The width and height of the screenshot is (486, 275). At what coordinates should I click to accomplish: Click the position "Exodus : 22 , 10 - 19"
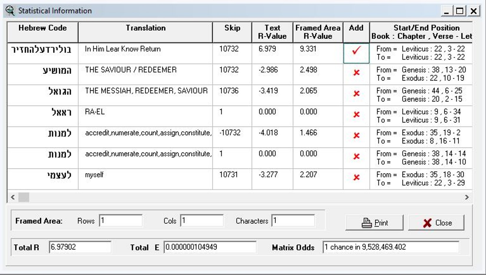coord(433,78)
